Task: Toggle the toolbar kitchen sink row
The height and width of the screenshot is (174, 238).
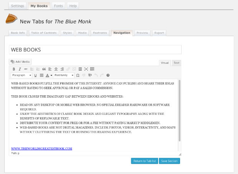Action: (92, 69)
